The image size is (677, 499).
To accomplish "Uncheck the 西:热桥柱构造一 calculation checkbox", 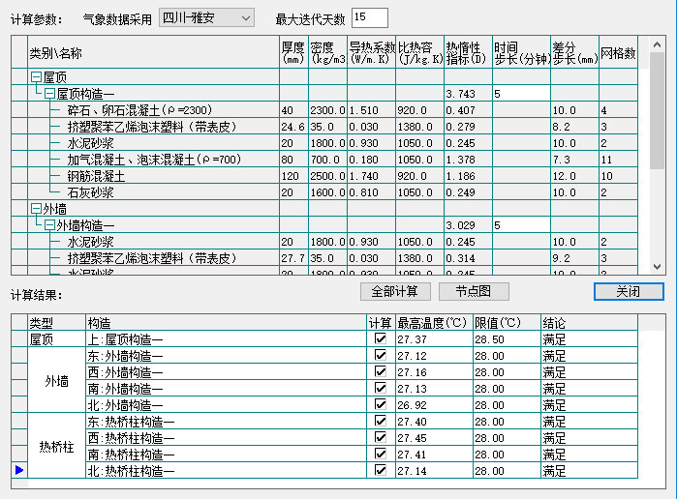I will 381,438.
